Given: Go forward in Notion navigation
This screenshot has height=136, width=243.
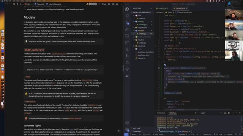Looking at the screenshot, I should (x=20, y=4).
